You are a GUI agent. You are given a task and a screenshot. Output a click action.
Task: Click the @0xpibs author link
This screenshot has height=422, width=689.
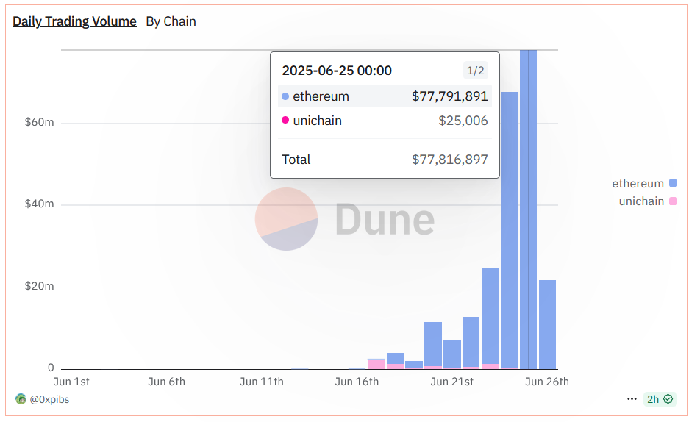(x=49, y=400)
